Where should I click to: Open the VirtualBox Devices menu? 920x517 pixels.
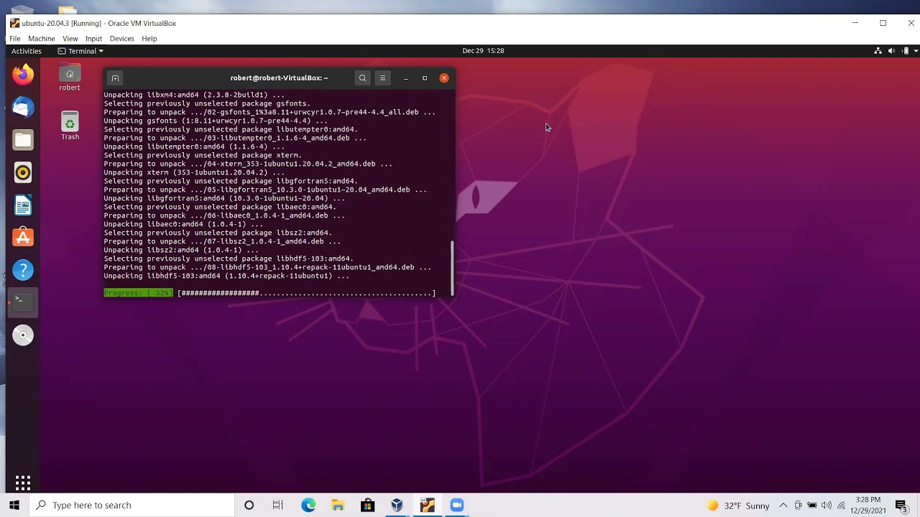click(x=121, y=39)
